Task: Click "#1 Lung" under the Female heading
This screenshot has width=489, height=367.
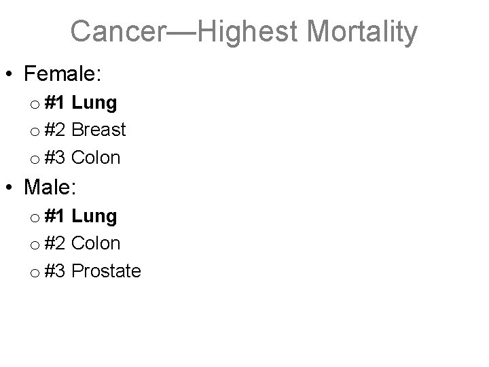Action: click(80, 103)
